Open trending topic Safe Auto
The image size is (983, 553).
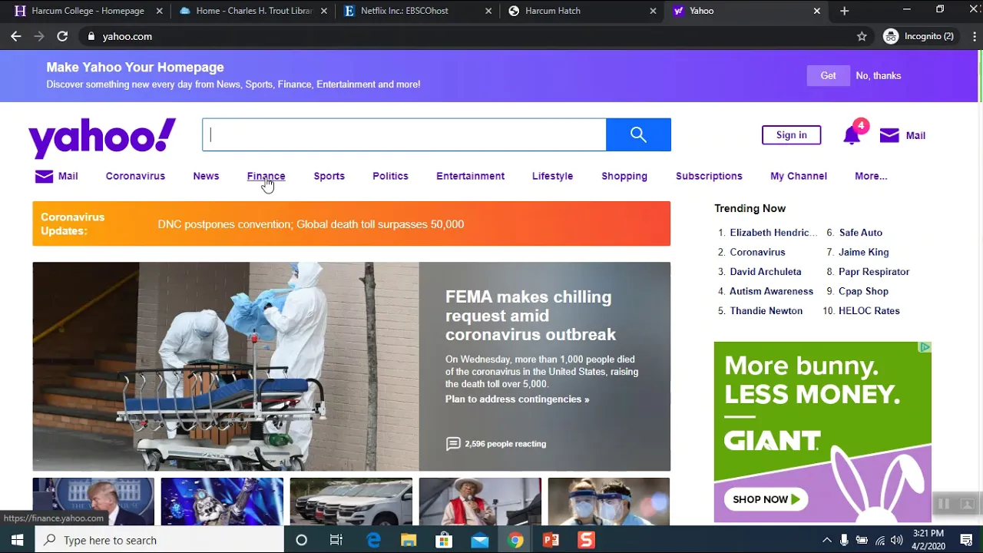coord(860,233)
